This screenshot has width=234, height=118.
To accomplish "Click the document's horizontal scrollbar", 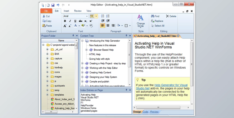I will pos(158,107).
